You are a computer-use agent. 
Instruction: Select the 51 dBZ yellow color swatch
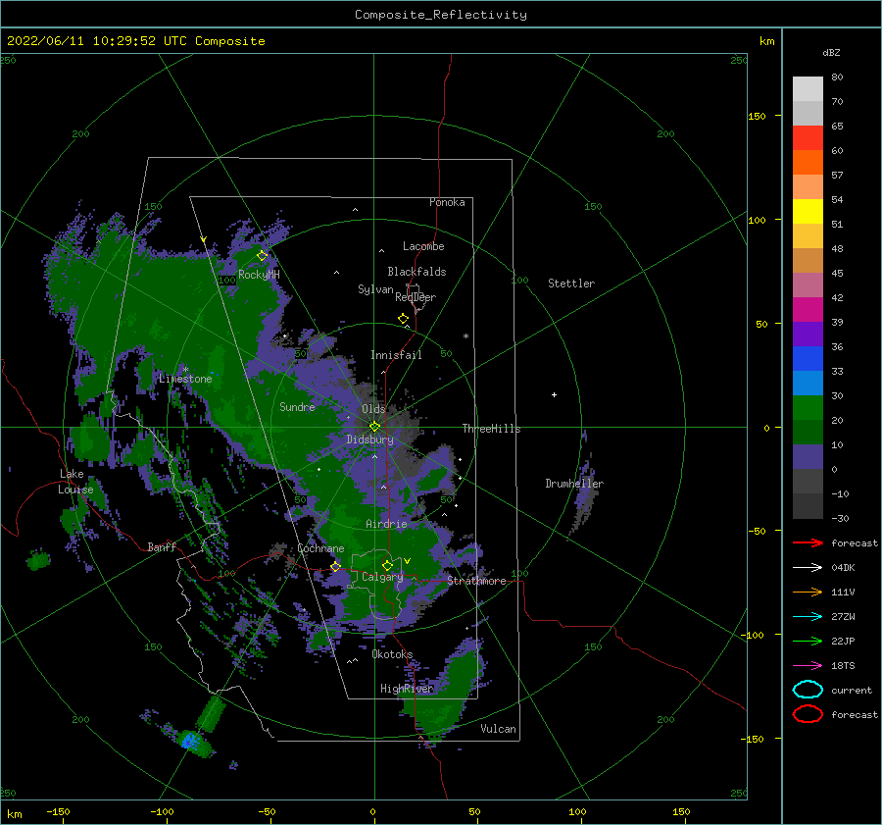(808, 211)
